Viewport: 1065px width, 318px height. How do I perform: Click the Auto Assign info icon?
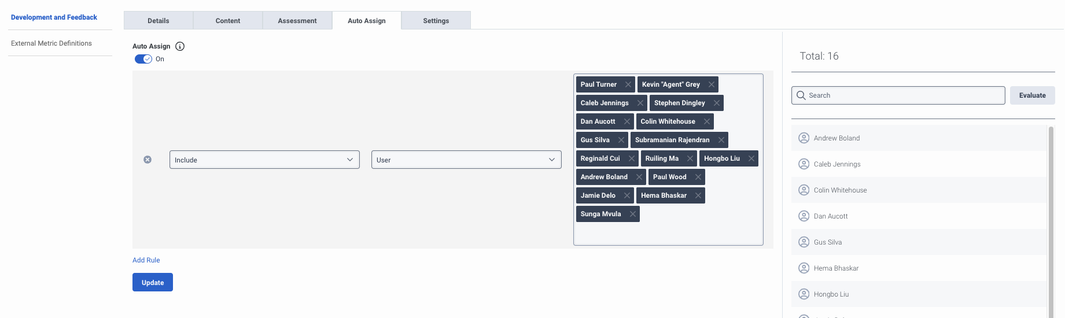[180, 46]
